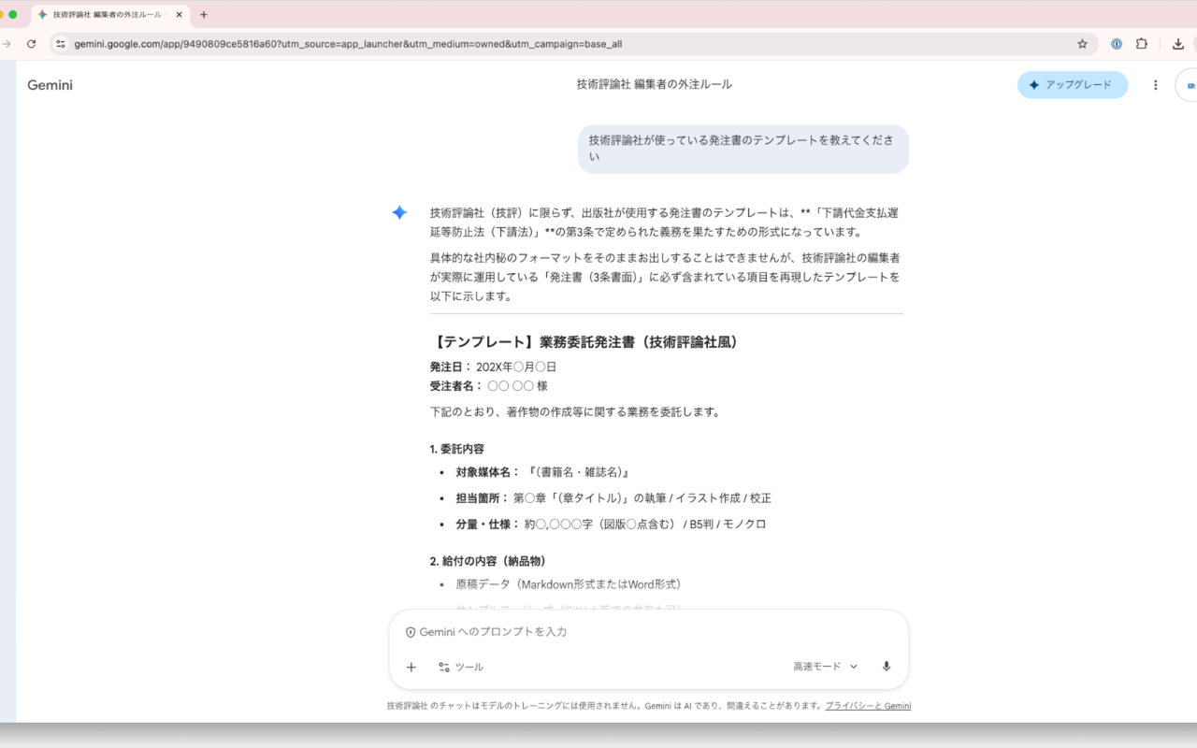
Task: Click the sparkle icon on アップグレード button
Action: tap(1034, 85)
